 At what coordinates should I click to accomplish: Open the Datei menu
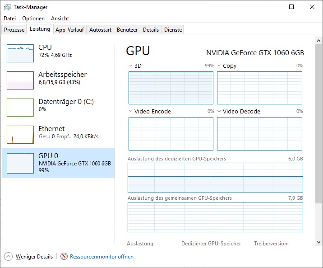click(x=9, y=19)
